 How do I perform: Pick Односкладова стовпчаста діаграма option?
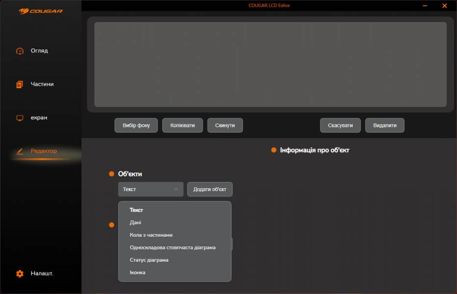172,247
